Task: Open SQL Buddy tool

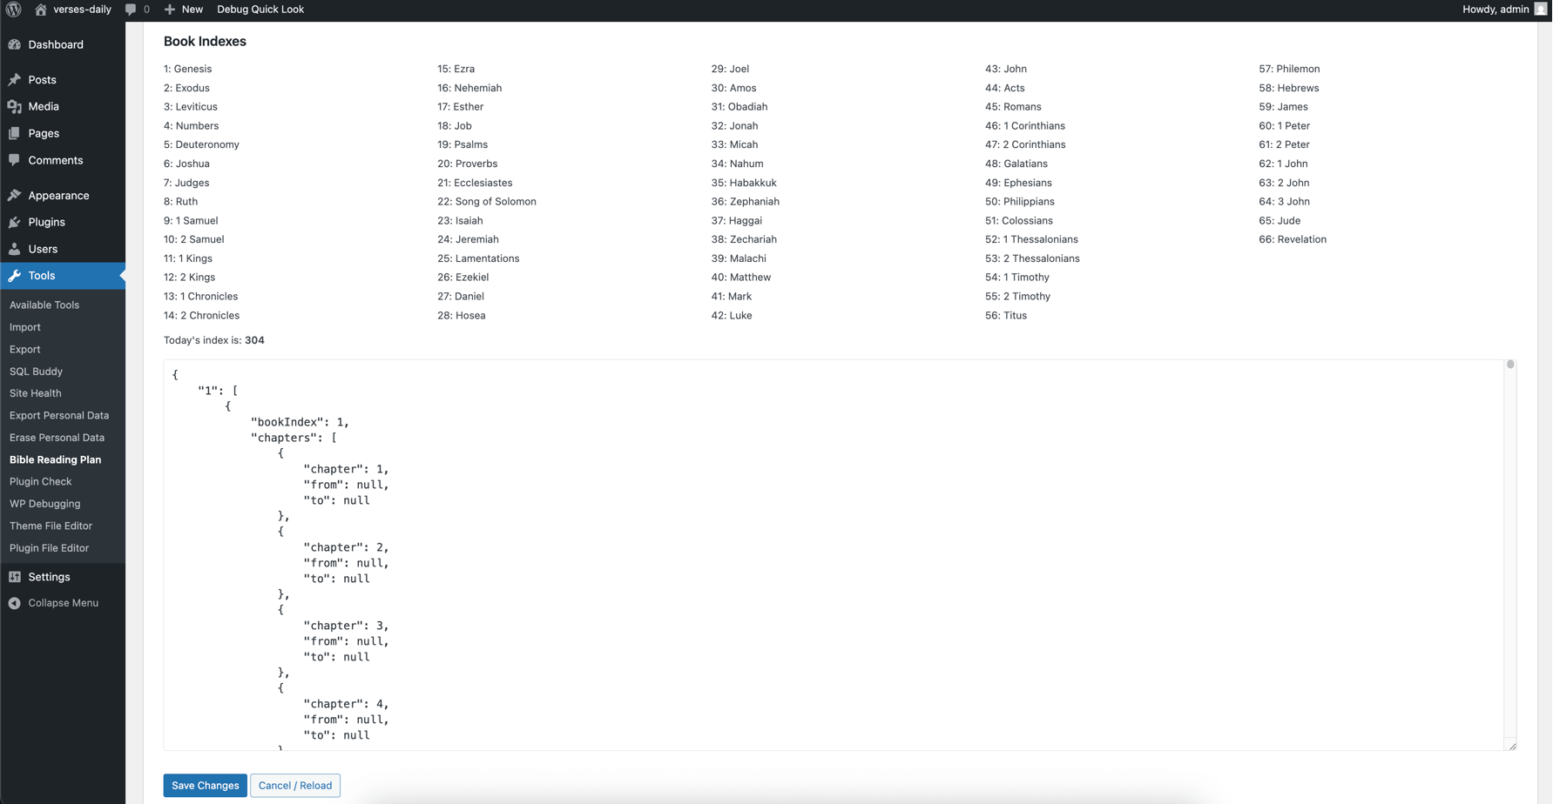Action: [36, 372]
